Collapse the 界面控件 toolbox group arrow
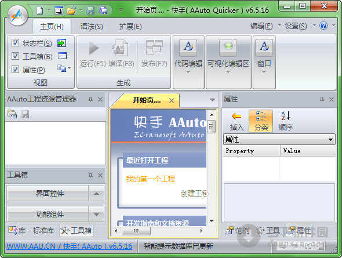The image size is (342, 258). click(x=96, y=193)
